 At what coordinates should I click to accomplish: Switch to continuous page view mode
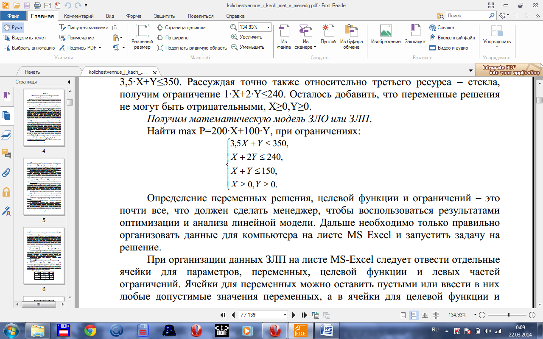point(414,315)
